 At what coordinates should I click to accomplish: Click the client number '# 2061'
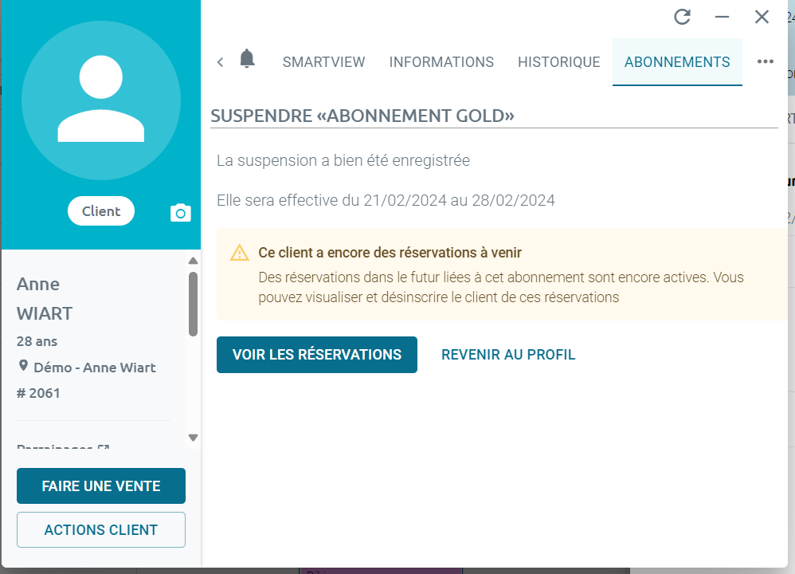point(38,393)
